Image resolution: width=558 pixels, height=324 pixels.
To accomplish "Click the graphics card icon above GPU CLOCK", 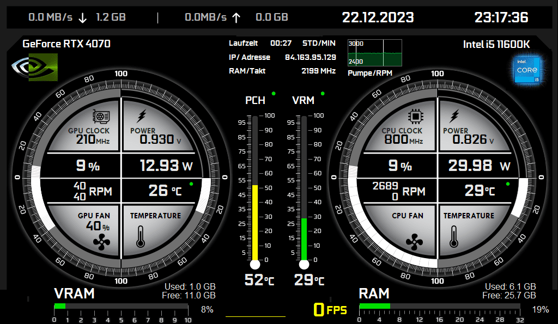I will (101, 117).
